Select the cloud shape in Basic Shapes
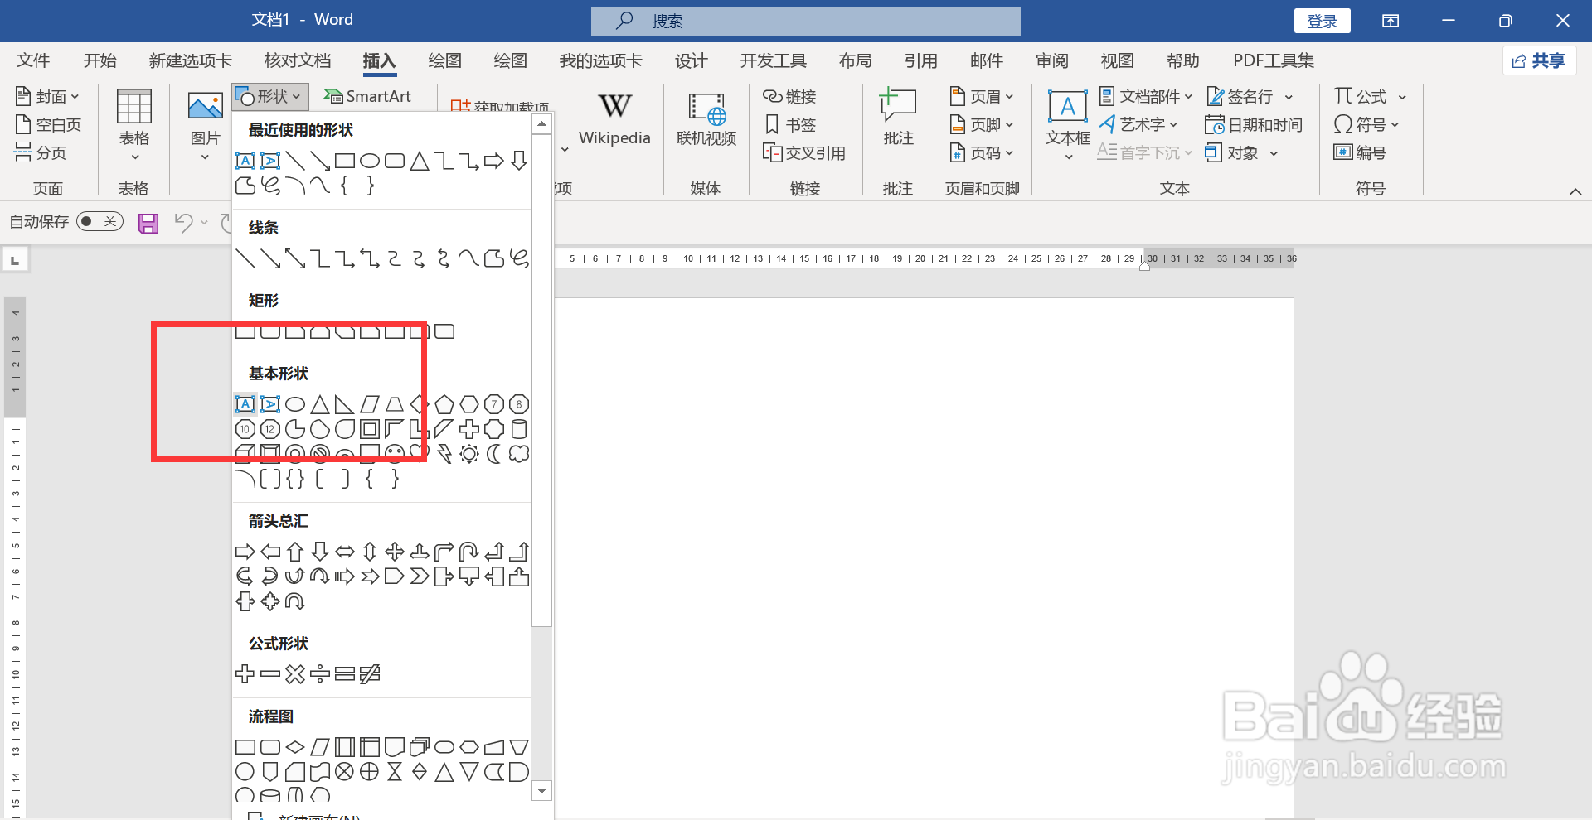 pyautogui.click(x=519, y=454)
